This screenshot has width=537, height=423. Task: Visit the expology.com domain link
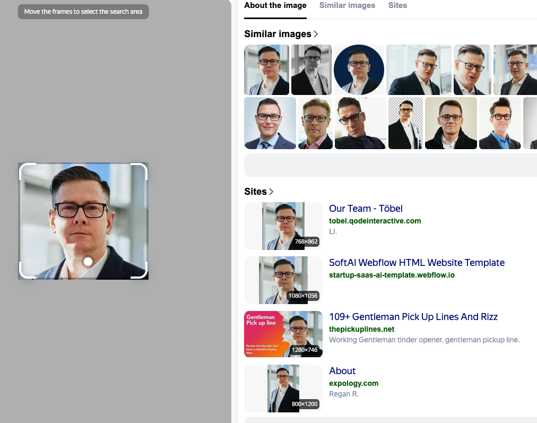(353, 383)
